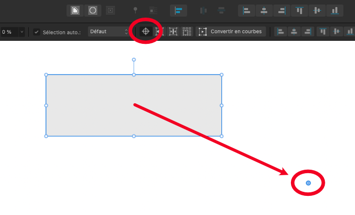Click the bottom-center handle of the rectangle

tap(134, 136)
